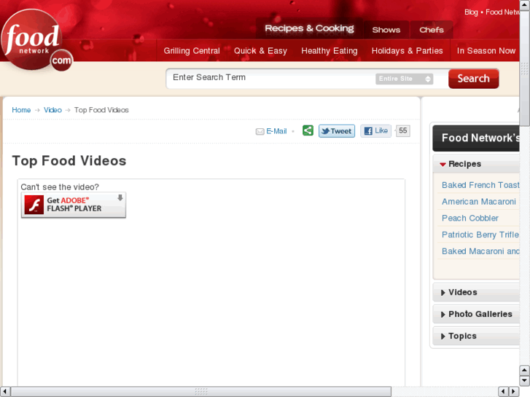Open the Recipes & Cooking tab

[x=309, y=28]
